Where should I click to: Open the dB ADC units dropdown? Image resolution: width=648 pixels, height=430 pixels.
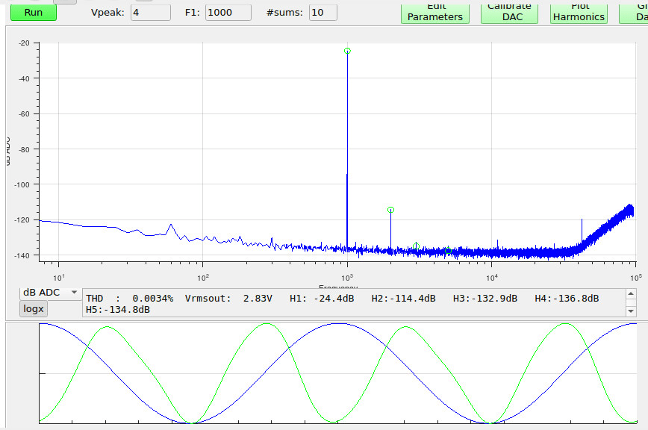50,293
